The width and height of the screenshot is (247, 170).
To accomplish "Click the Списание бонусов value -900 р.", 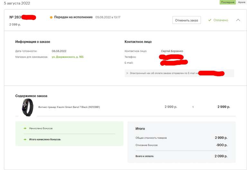I will pyautogui.click(x=222, y=145).
